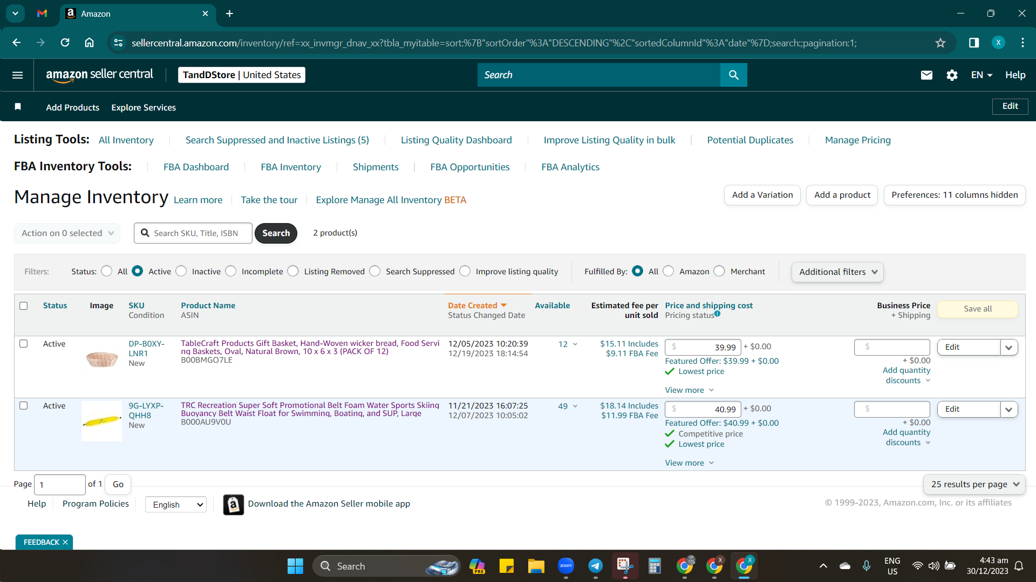Viewport: 1036px width, 582px height.
Task: Click the Windows Start button
Action: [x=295, y=566]
